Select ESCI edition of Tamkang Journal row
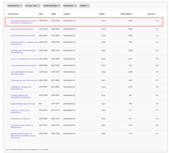169x153 pixels. coord(104,80)
